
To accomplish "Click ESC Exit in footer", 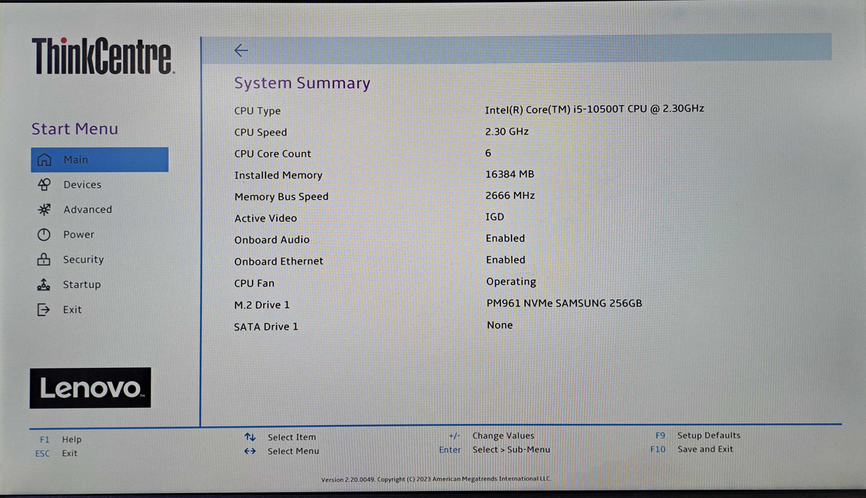I will tap(57, 453).
